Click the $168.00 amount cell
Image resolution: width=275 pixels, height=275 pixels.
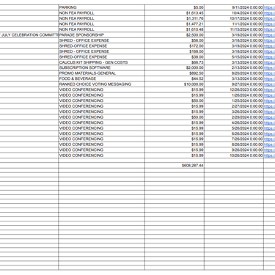pos(175,51)
